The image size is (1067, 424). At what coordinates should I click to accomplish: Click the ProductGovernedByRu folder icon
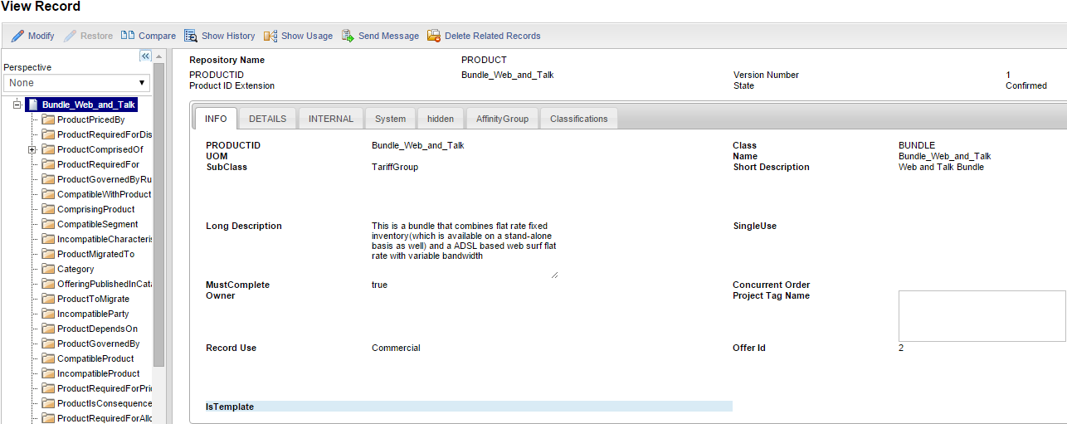click(x=48, y=179)
